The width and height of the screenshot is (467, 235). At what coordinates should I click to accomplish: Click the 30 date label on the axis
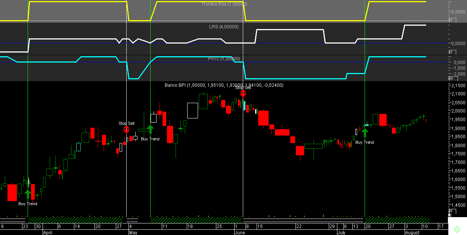[x=38, y=226]
